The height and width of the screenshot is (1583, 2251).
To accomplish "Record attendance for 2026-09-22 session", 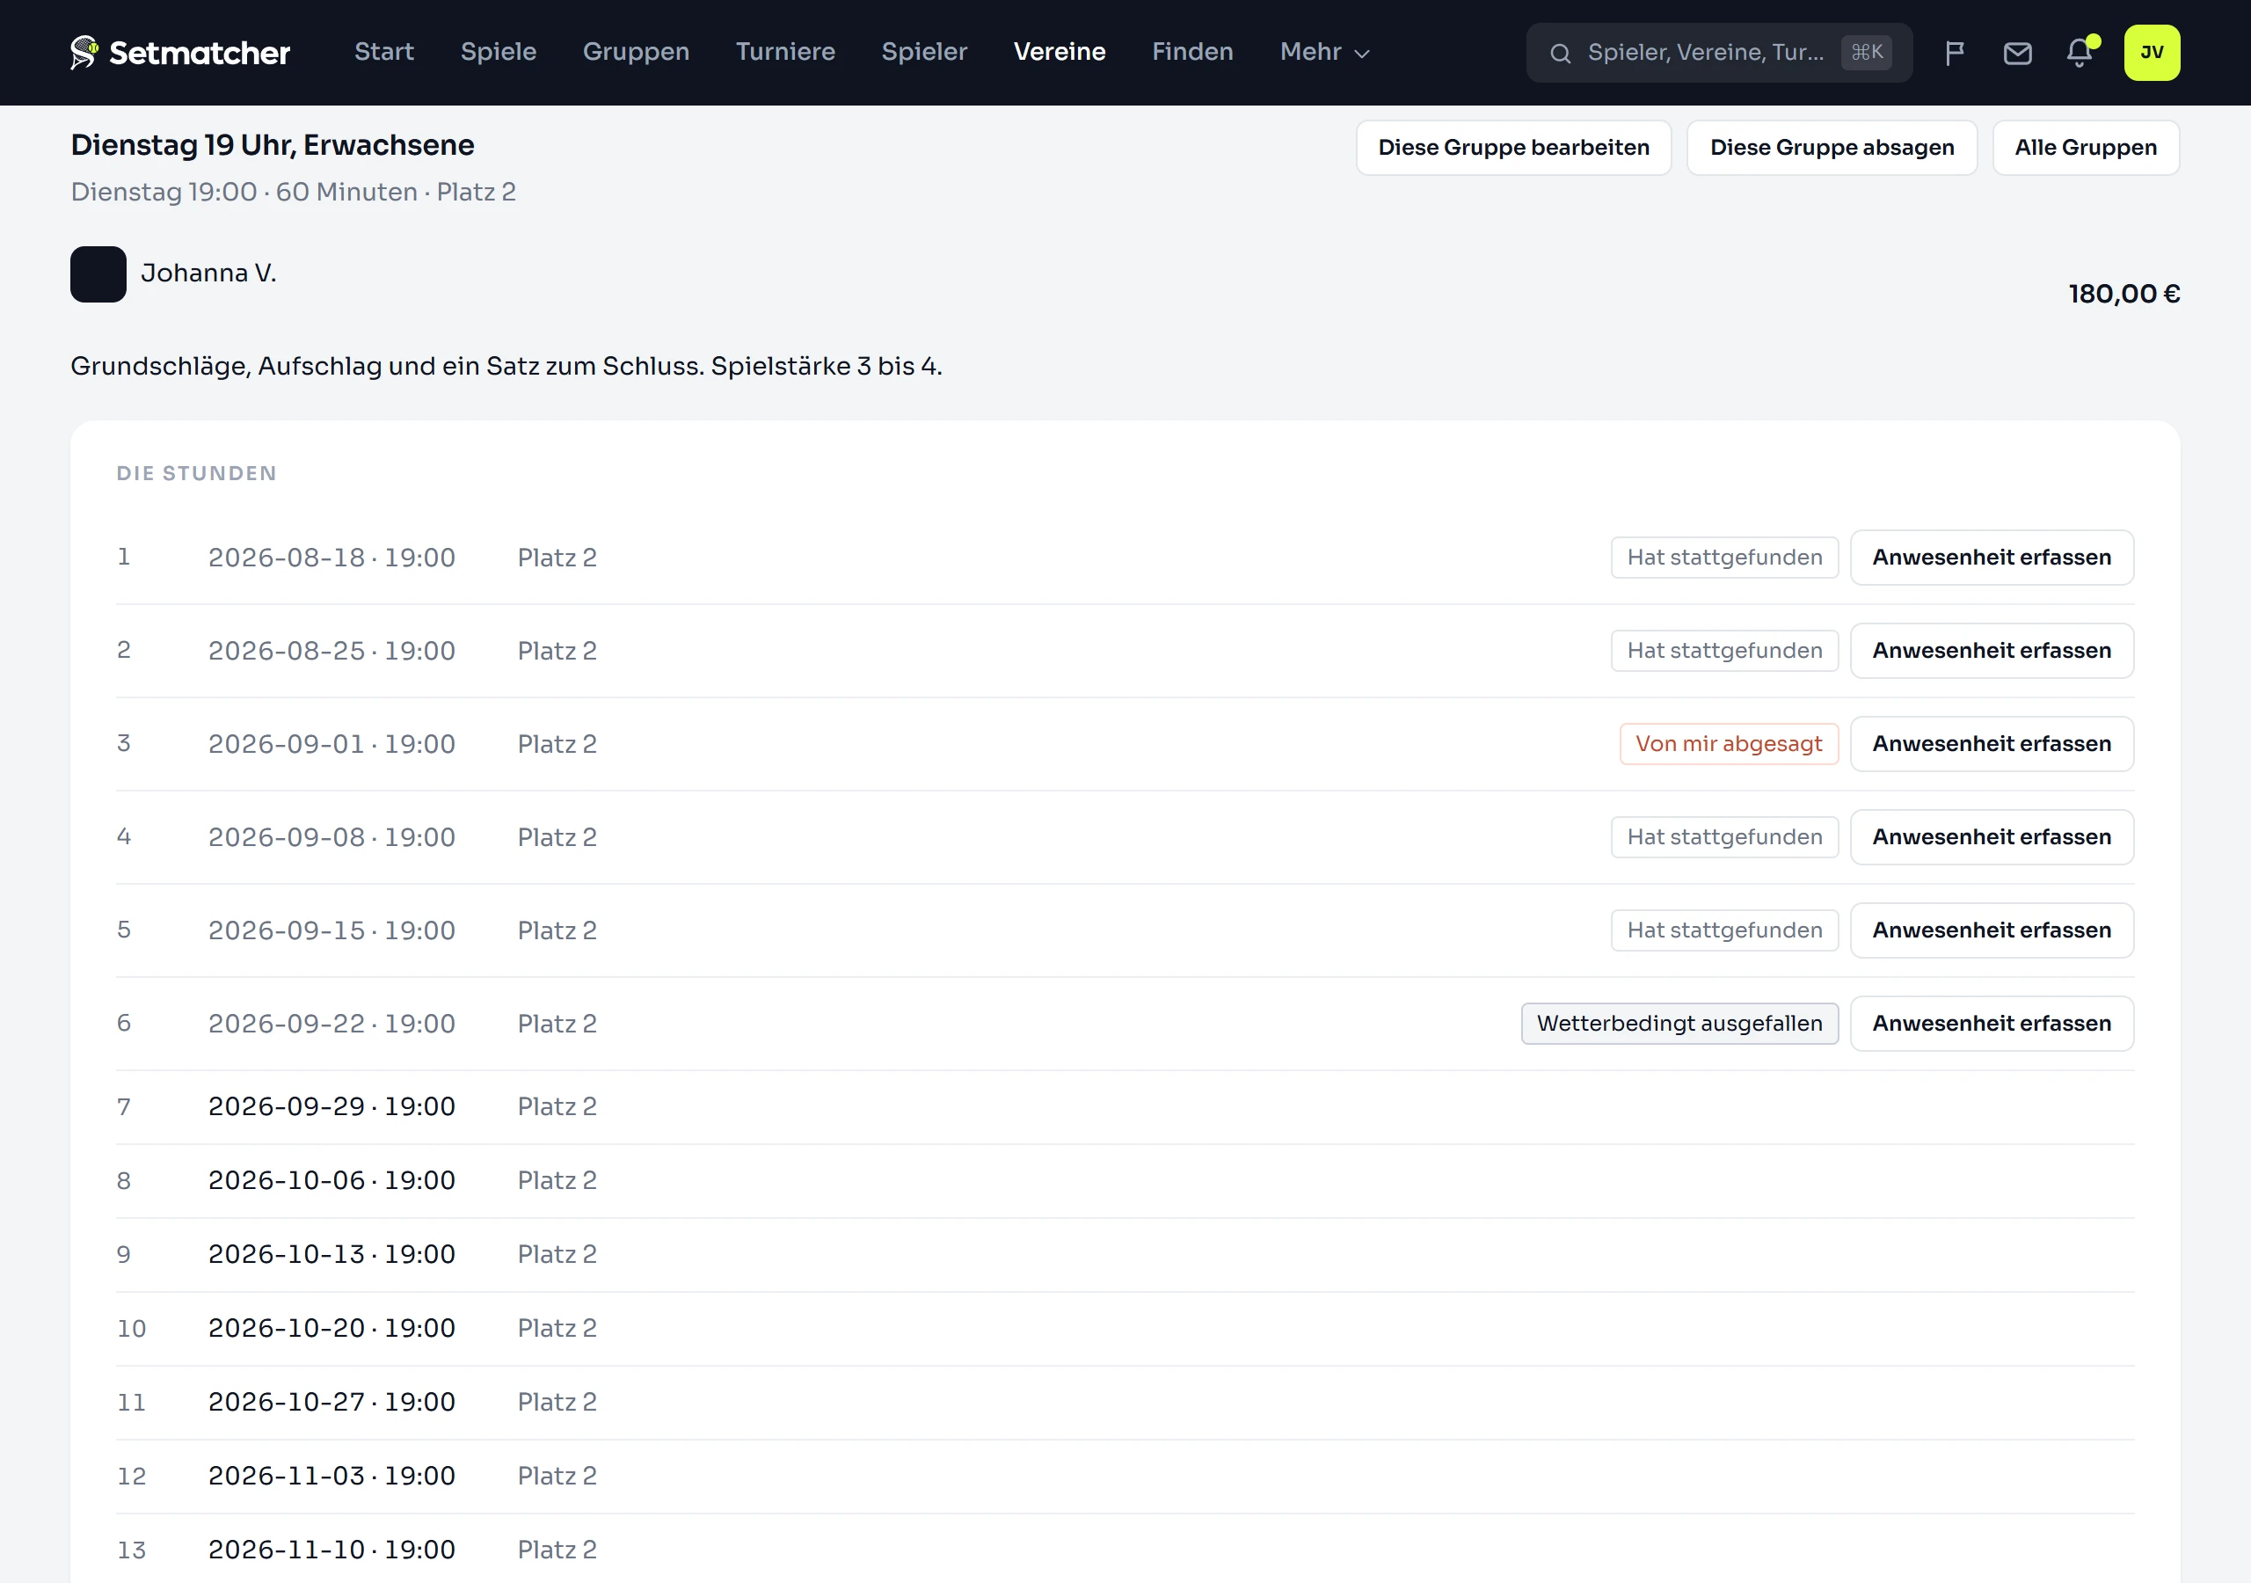I will [1992, 1024].
